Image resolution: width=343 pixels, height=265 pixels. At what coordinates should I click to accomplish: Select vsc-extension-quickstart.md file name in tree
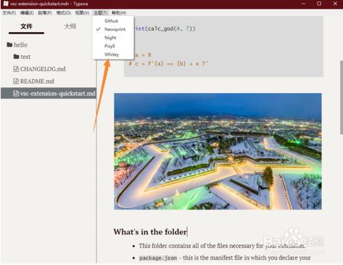[58, 94]
